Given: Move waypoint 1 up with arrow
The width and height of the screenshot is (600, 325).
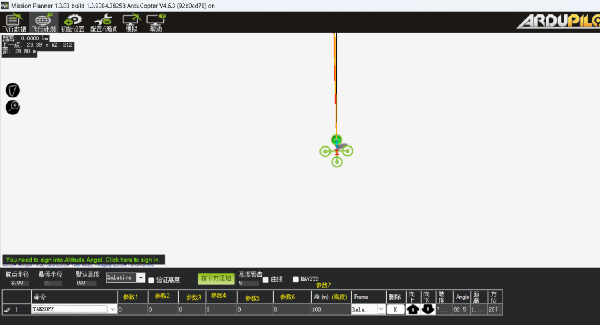Looking at the screenshot, I should 412,309.
